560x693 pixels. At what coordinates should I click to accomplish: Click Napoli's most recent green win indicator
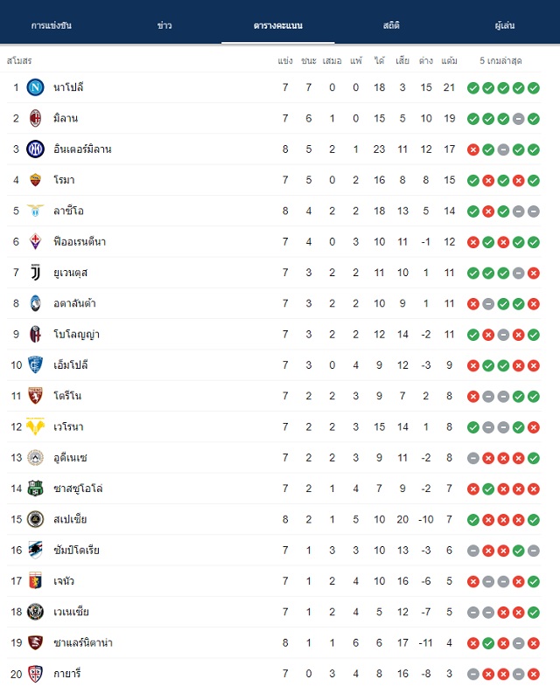534,88
